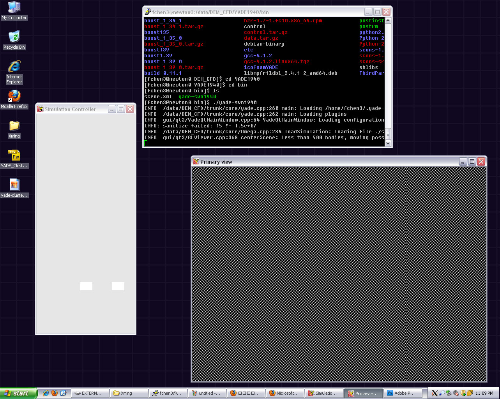
Task: Click the Firefox quick launch icon in taskbar
Action: pyautogui.click(x=55, y=393)
